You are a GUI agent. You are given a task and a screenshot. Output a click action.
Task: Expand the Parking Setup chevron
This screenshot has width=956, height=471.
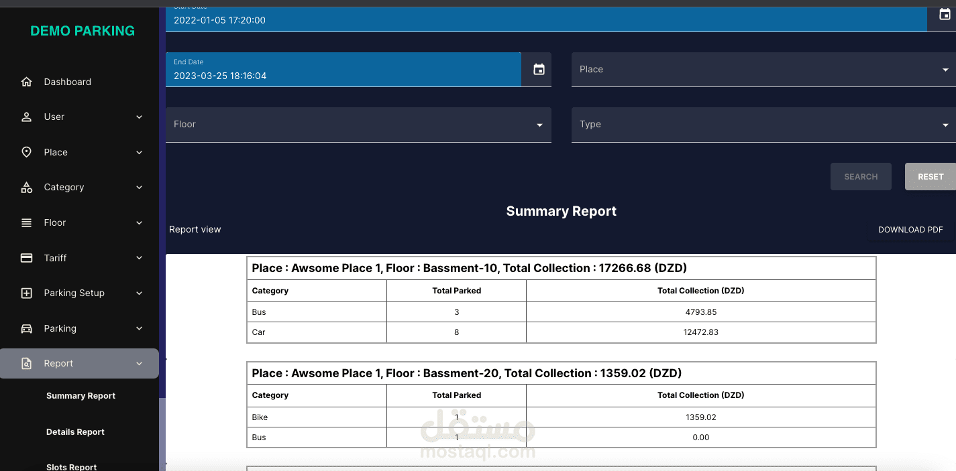click(140, 293)
